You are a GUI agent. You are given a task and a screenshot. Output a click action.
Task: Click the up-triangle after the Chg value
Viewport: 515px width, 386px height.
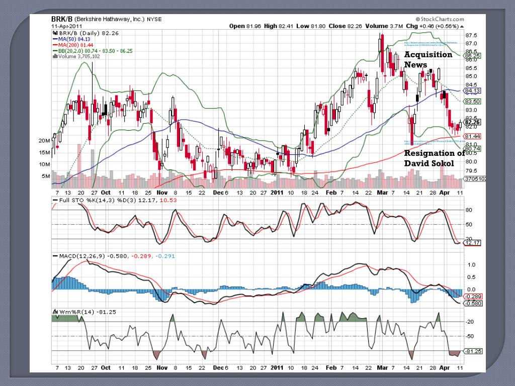[x=462, y=26]
